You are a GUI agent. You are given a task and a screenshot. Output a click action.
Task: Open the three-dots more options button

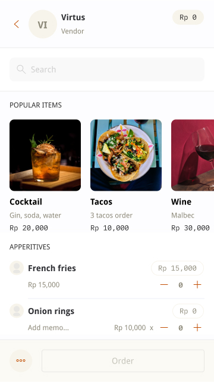click(21, 361)
